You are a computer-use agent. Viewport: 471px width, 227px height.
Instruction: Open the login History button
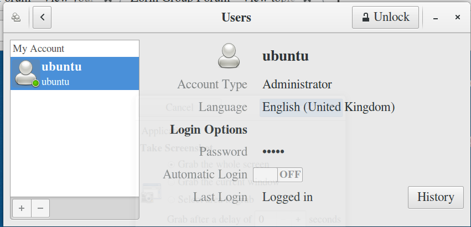pyautogui.click(x=435, y=197)
